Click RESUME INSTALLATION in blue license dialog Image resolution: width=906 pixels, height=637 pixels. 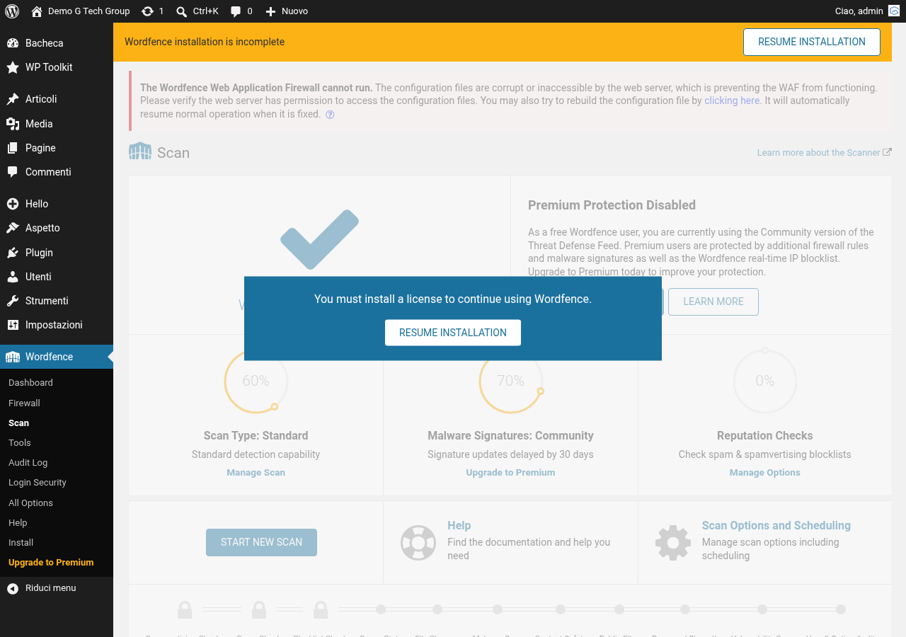[453, 333]
